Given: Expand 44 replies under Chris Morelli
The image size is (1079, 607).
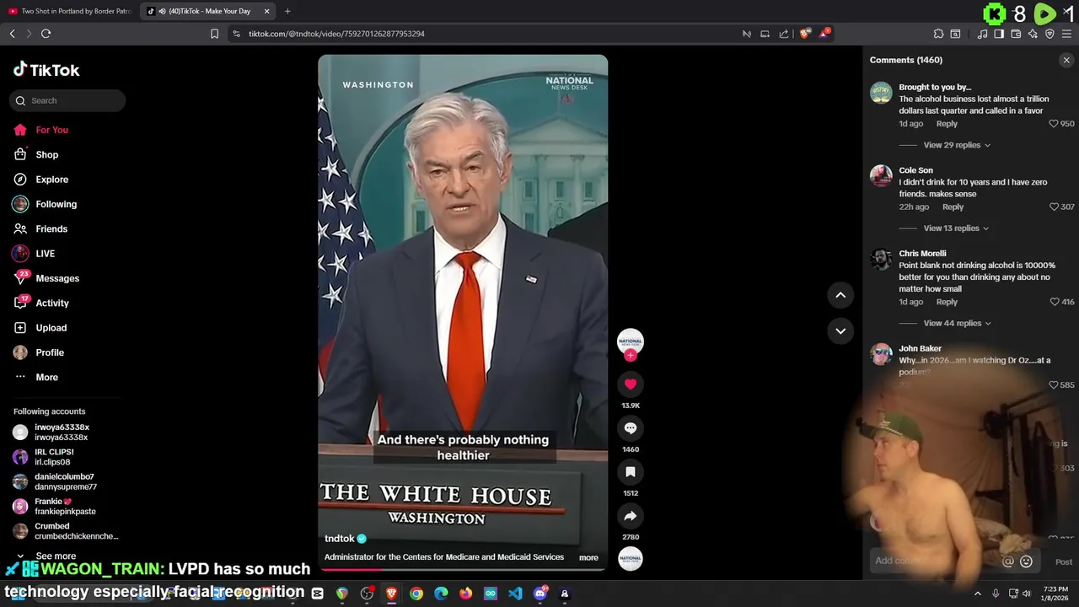Looking at the screenshot, I should pyautogui.click(x=957, y=323).
